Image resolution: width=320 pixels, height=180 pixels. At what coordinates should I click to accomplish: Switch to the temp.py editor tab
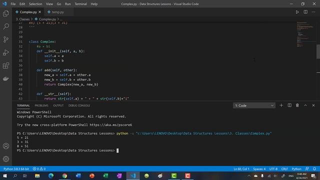pyautogui.click(x=58, y=12)
